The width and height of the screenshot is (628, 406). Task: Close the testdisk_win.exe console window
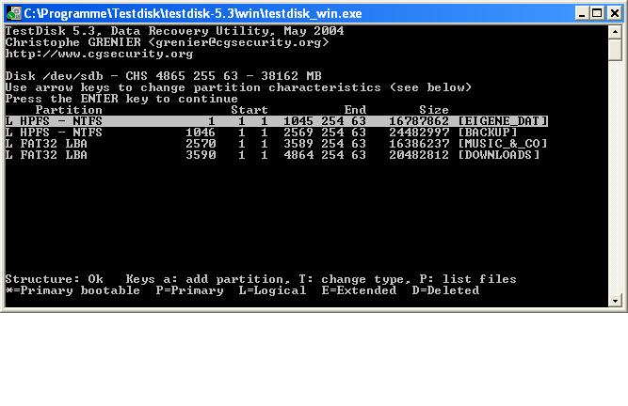pyautogui.click(x=615, y=13)
